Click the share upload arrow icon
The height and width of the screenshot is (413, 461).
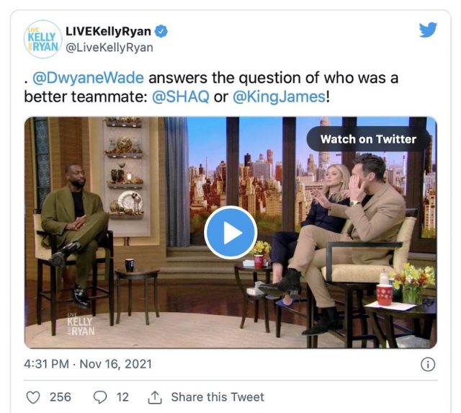(155, 397)
